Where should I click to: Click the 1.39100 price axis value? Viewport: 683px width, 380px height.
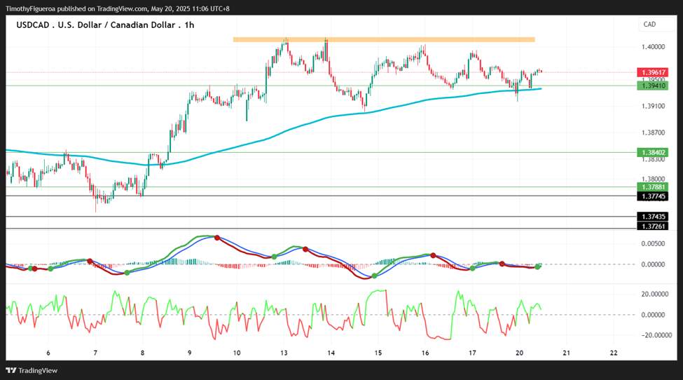[654, 106]
